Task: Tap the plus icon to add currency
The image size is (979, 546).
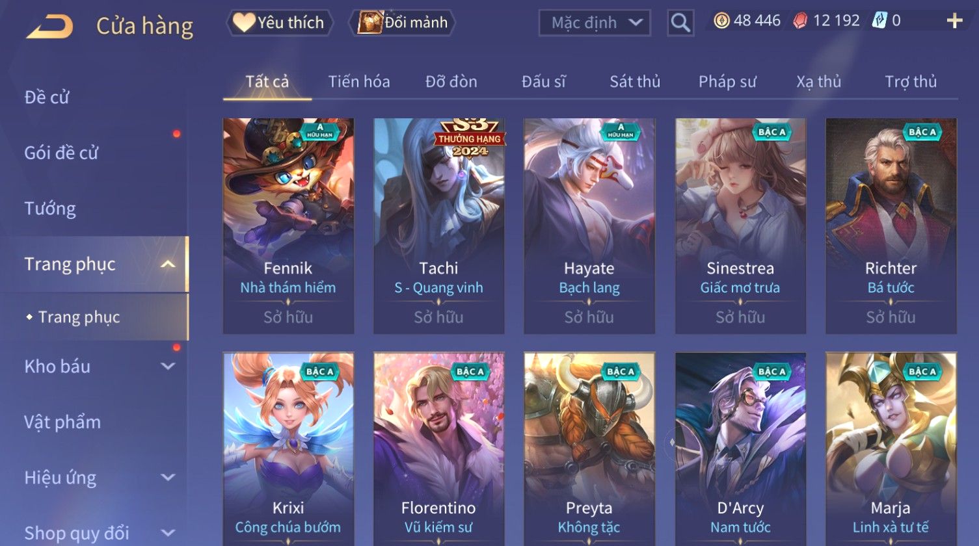Action: tap(954, 21)
